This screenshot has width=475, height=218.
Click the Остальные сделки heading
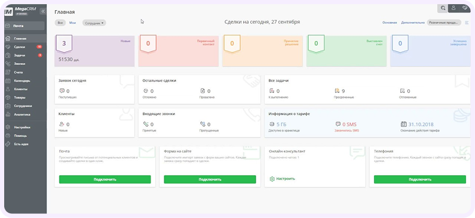point(160,80)
